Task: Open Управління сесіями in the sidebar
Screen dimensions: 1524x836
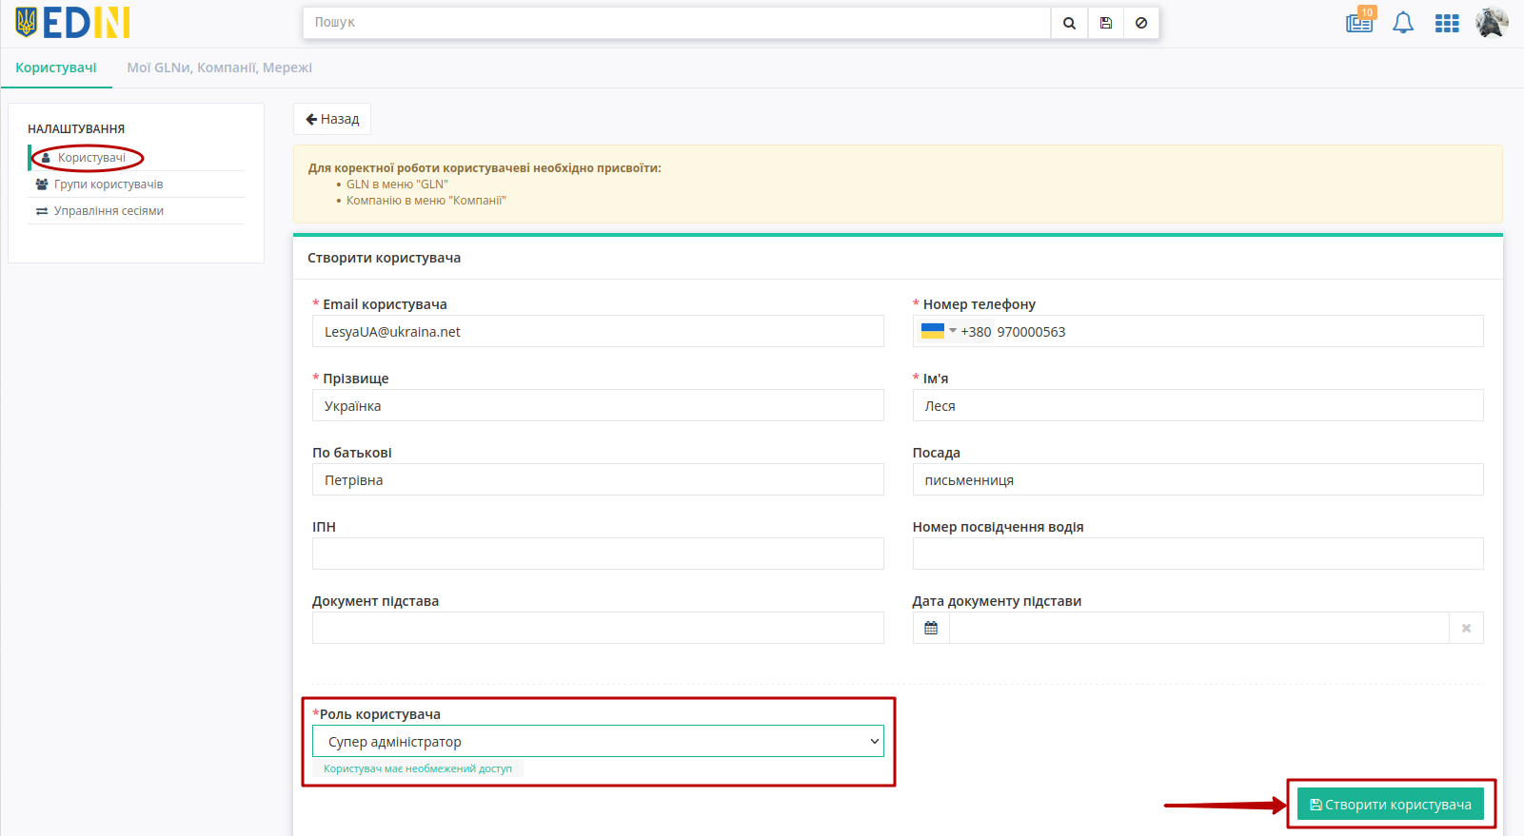Action: click(109, 211)
